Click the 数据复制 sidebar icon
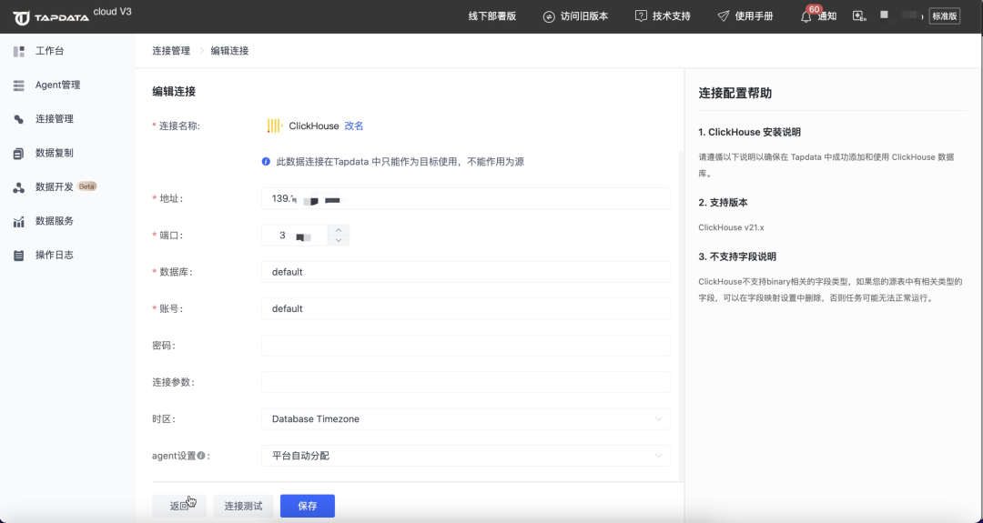Screen dimensions: 983x523 tap(19, 153)
